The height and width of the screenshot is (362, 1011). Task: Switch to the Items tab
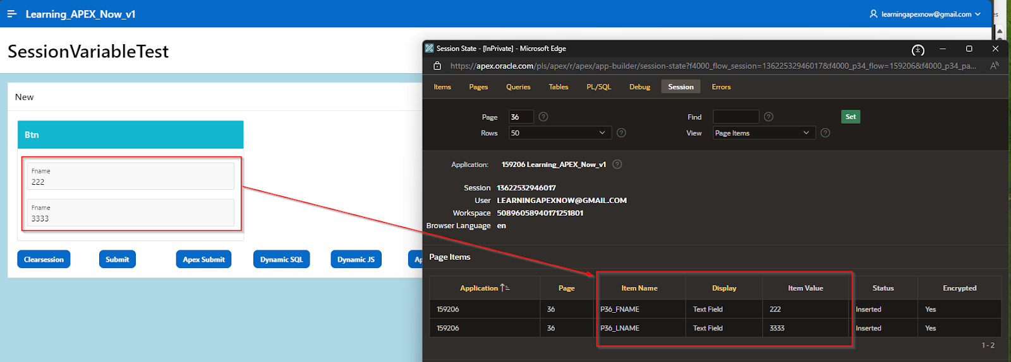coord(442,87)
